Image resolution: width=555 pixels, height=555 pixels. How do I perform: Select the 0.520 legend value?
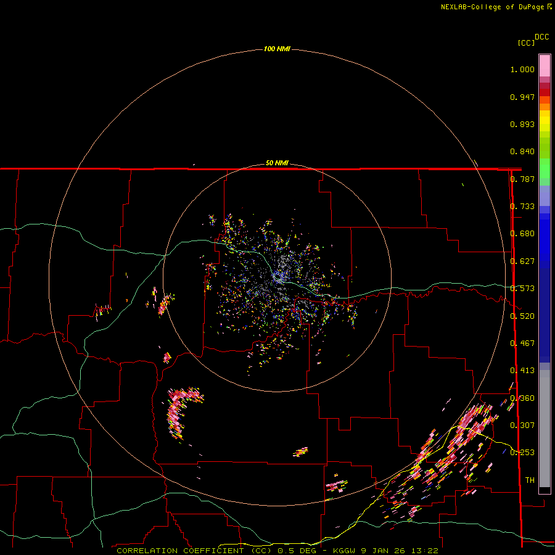522,316
